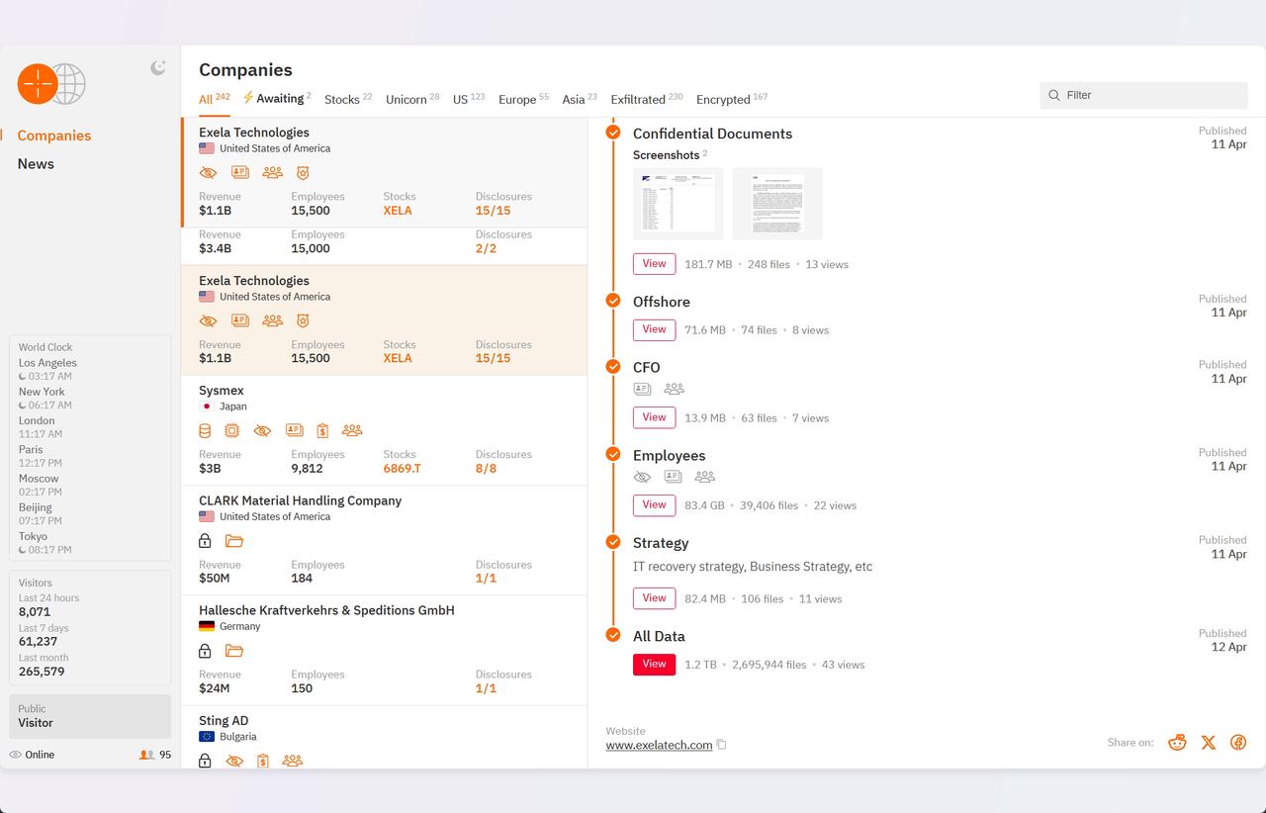Click the eye icon beside Online

tap(15, 755)
